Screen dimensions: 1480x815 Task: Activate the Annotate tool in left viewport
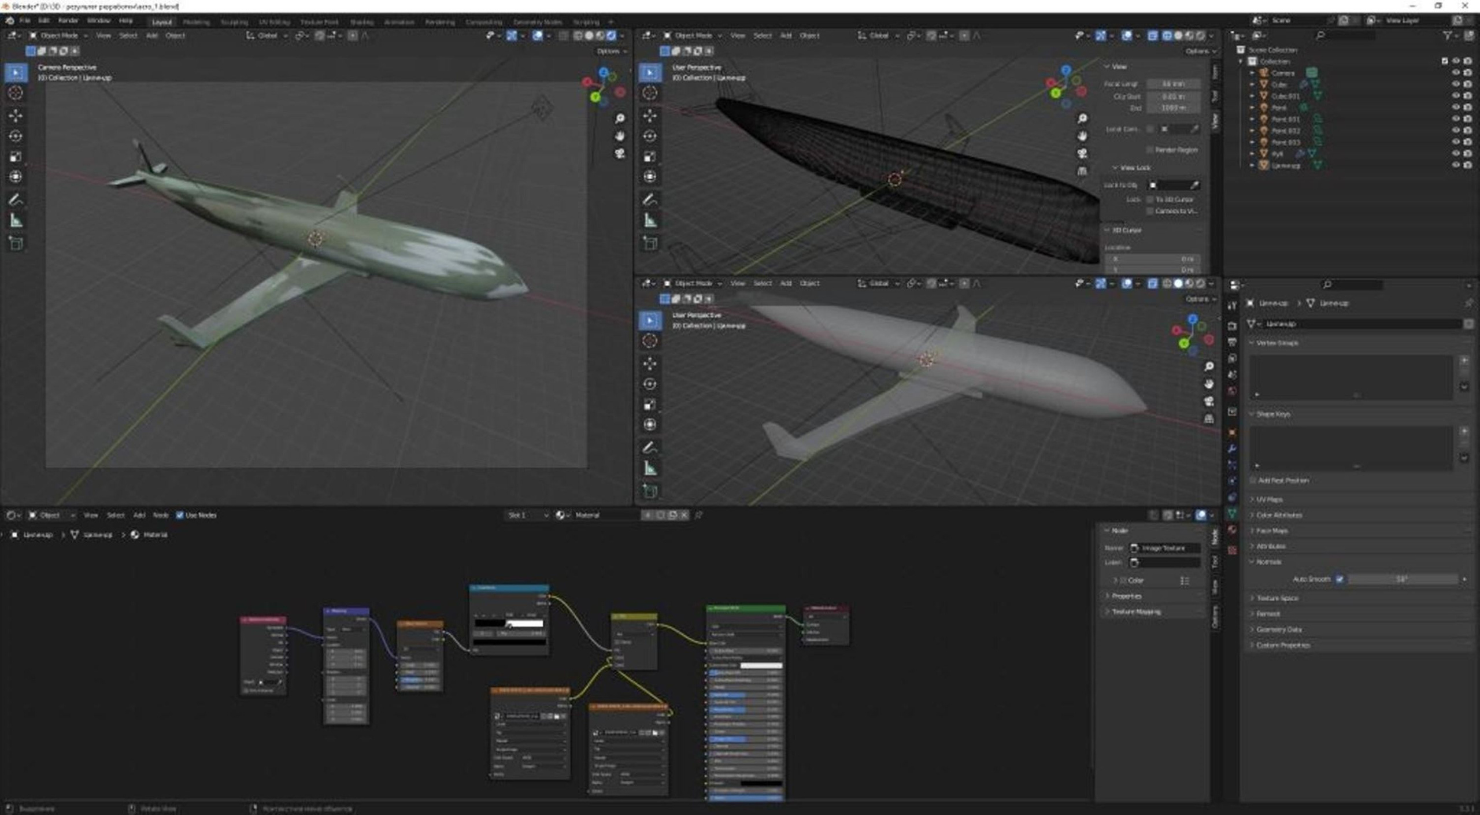16,200
